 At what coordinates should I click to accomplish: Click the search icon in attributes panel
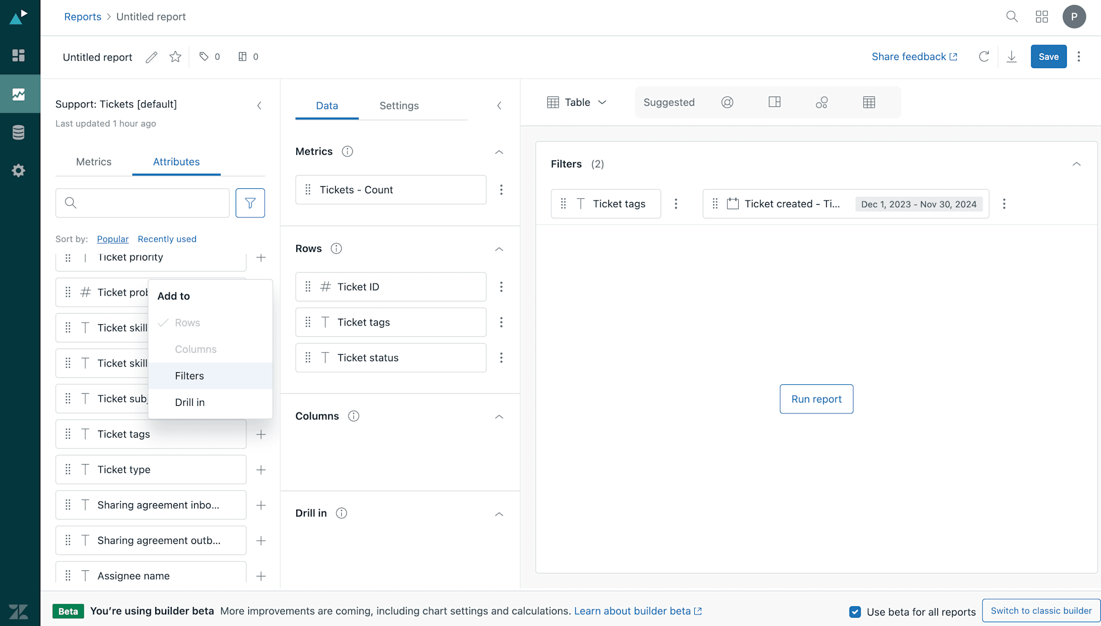[70, 202]
